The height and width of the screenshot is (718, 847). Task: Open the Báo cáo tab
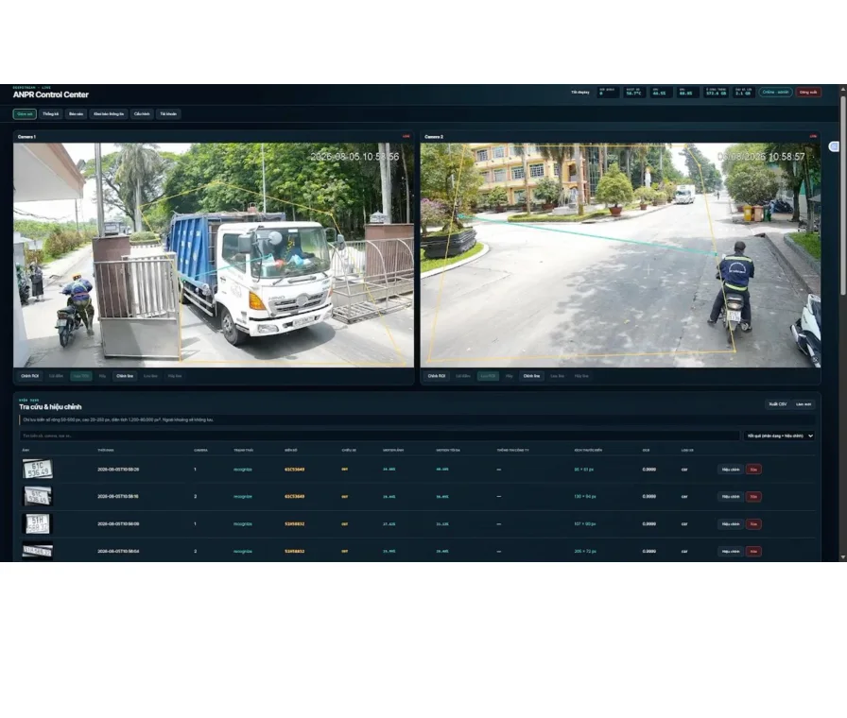[x=77, y=114]
